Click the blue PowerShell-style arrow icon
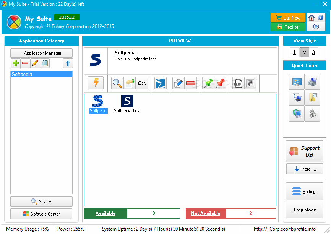Image resolution: width=331 pixels, height=234 pixels. [x=161, y=83]
